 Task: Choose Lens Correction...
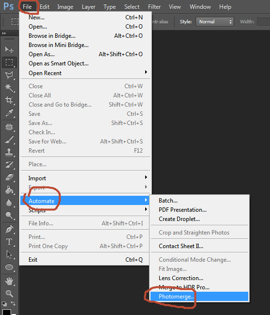tap(199, 278)
